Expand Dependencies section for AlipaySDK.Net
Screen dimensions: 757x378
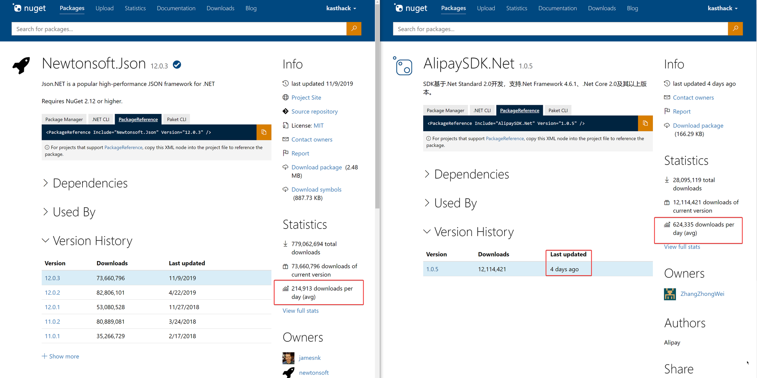tap(467, 174)
